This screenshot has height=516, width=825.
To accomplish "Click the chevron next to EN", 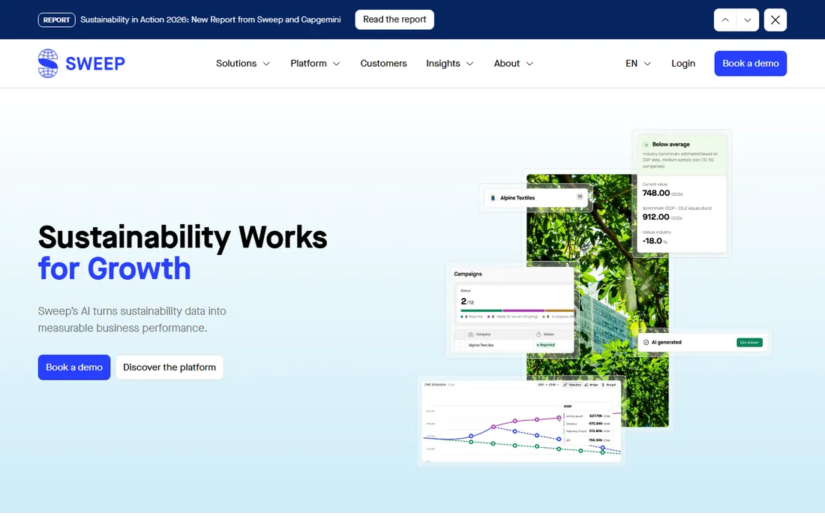I will click(648, 64).
